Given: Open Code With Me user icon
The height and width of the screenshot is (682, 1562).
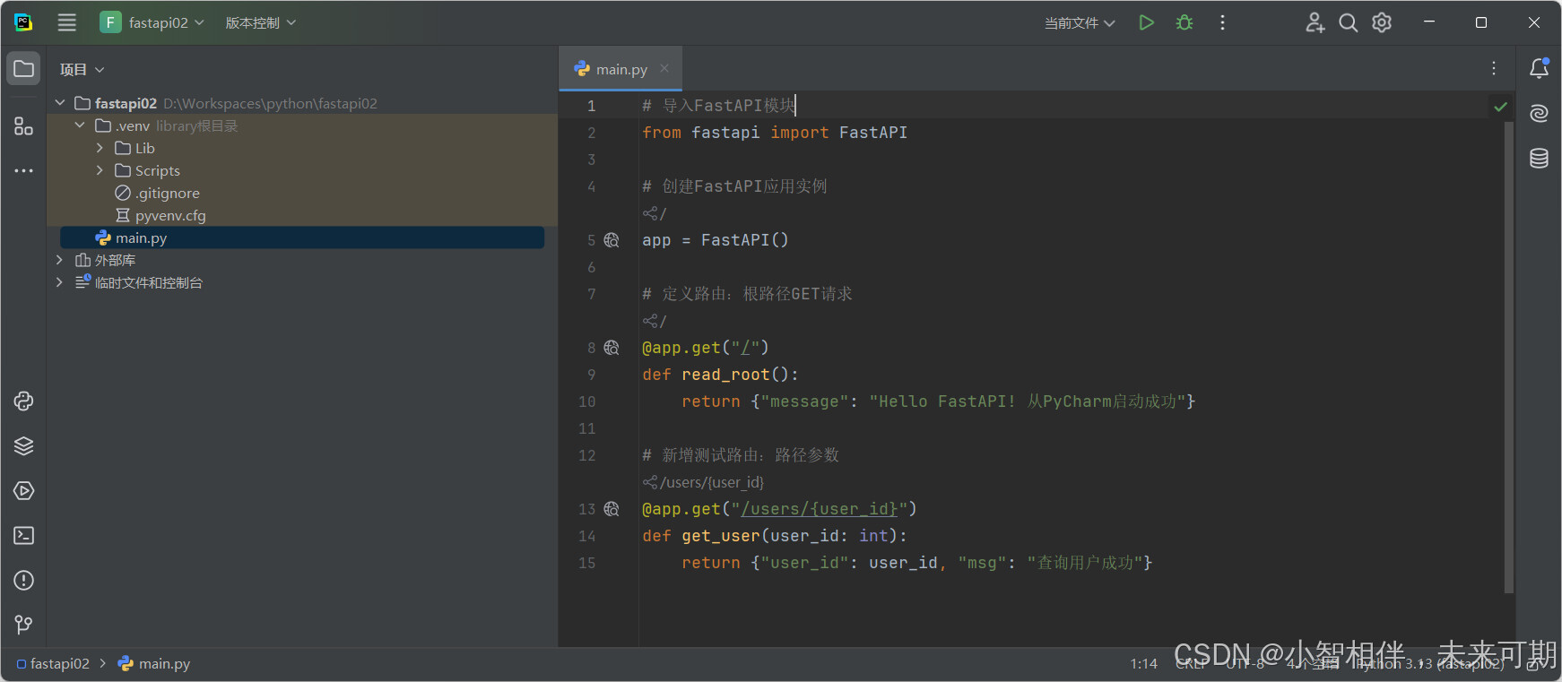Looking at the screenshot, I should pyautogui.click(x=1315, y=22).
